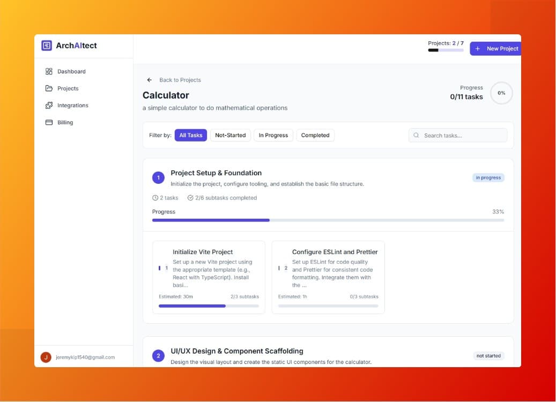The width and height of the screenshot is (556, 402).
Task: Click the Integrations puzzle icon
Action: 49,105
